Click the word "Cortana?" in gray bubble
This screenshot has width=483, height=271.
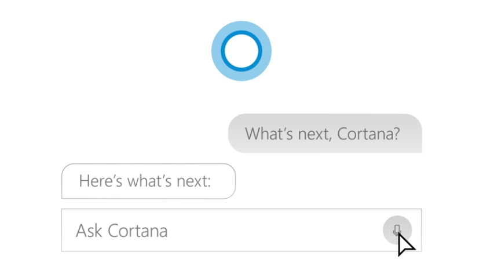[x=369, y=133]
